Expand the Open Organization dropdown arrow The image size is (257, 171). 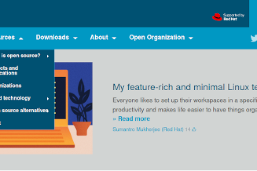pos(191,38)
